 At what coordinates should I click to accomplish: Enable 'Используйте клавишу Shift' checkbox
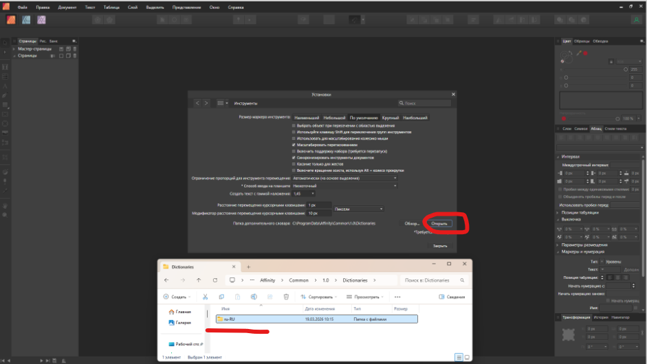click(294, 132)
